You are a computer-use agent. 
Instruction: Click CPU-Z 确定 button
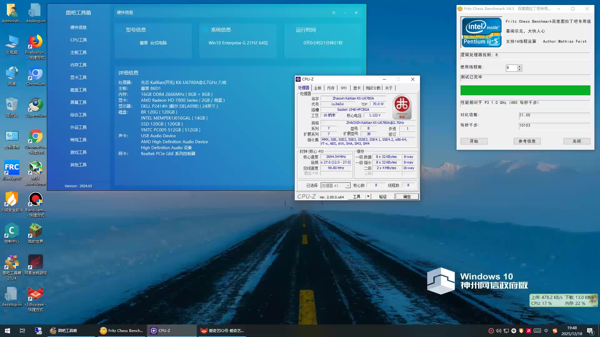coord(407,197)
